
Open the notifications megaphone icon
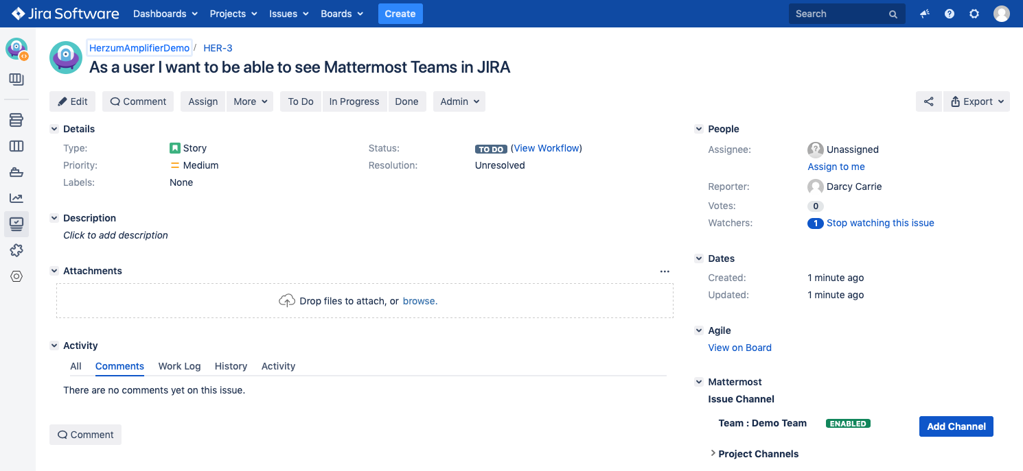tap(925, 14)
